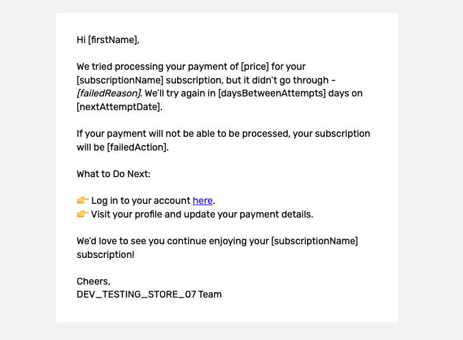Click the pointing hand emoji beside "Visit your profile"
Screen dimensions: 463x340
[83, 214]
